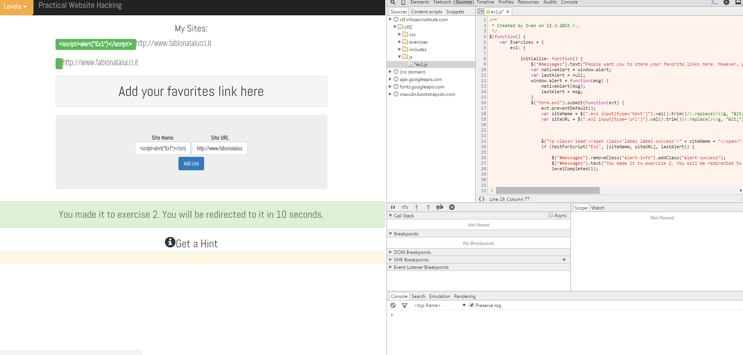Switch to the Elements panel
Viewport: 743px width, 355px height.
pyautogui.click(x=420, y=2)
